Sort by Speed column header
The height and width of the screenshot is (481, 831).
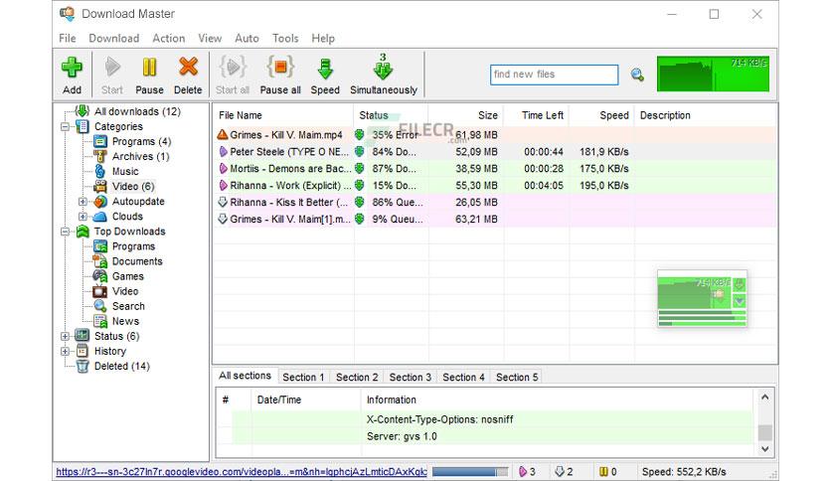click(x=601, y=115)
